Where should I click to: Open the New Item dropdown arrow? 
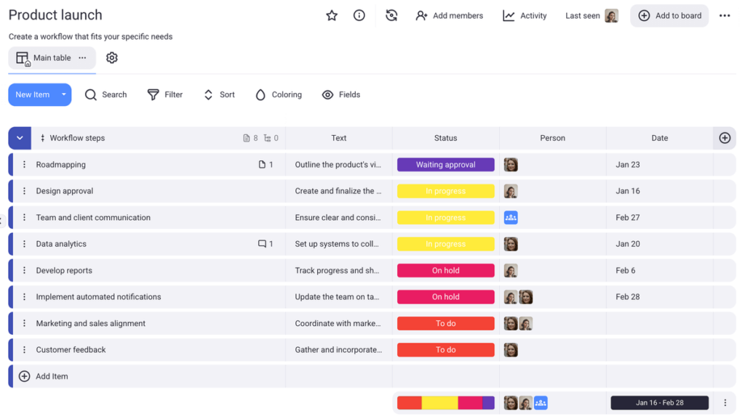pyautogui.click(x=63, y=94)
